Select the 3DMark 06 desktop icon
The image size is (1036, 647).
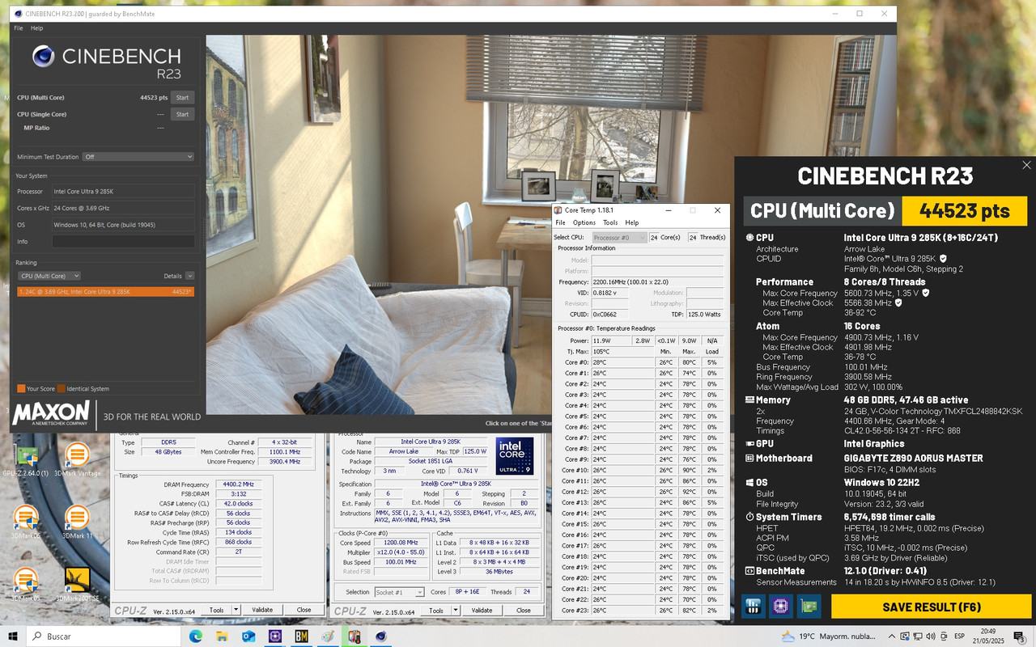click(26, 522)
